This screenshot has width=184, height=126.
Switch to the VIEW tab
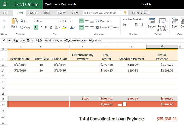75,13
